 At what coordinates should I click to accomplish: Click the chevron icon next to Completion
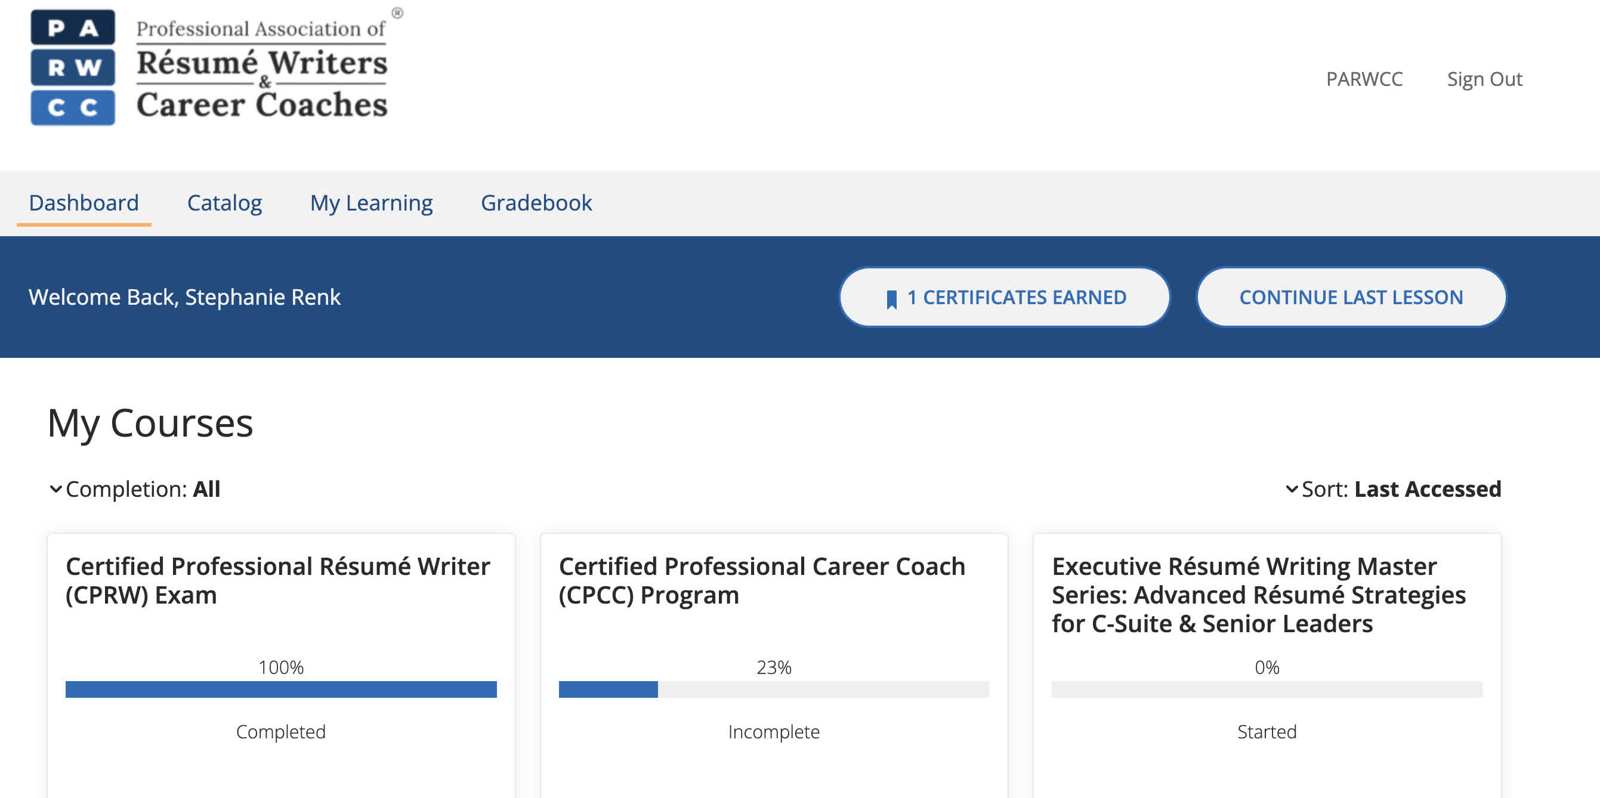(55, 488)
